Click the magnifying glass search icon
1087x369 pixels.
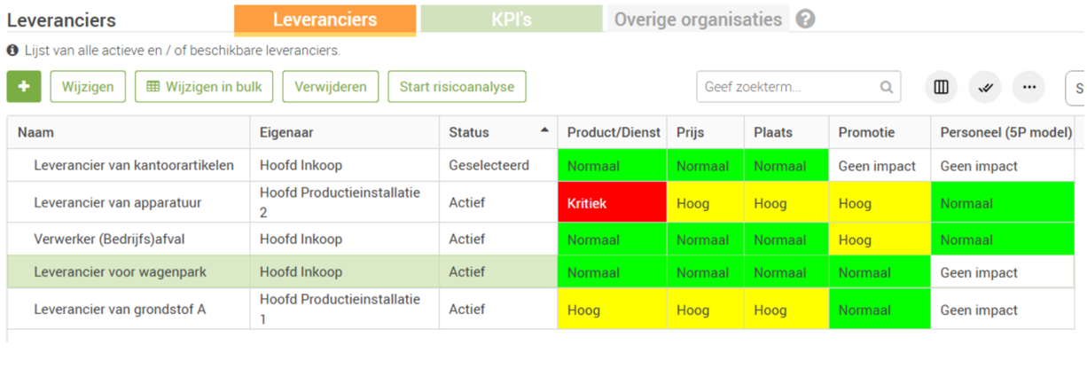point(886,87)
